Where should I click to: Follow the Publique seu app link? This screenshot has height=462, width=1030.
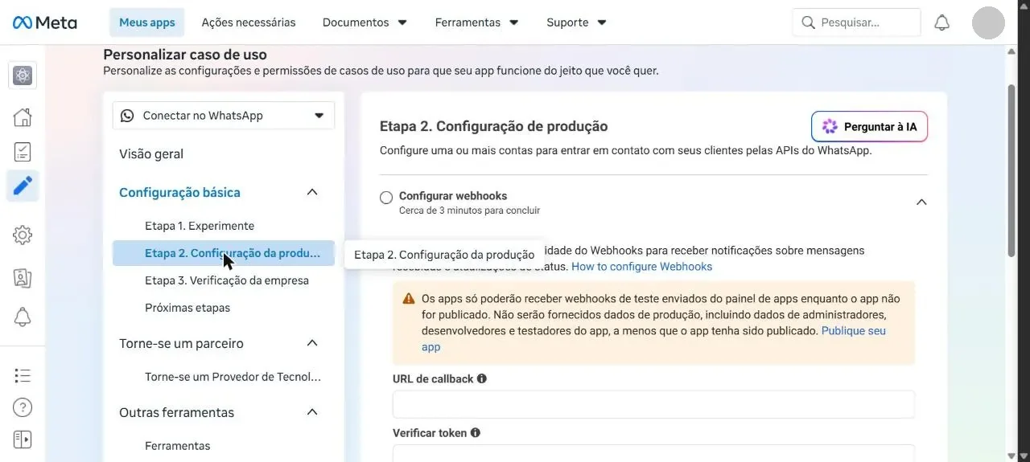854,331
